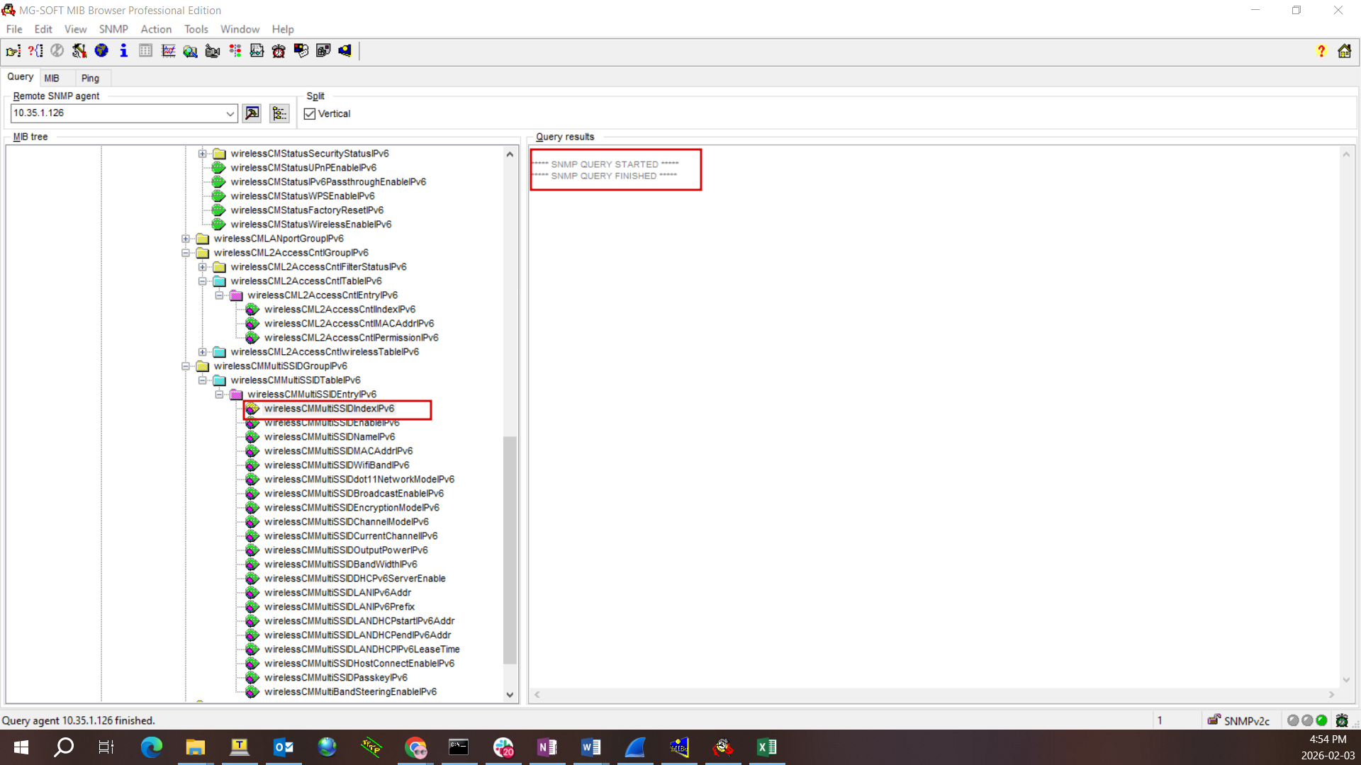Image resolution: width=1361 pixels, height=765 pixels.
Task: Expand the wirelessCMLANportGroupIPv6 folder
Action: point(186,239)
